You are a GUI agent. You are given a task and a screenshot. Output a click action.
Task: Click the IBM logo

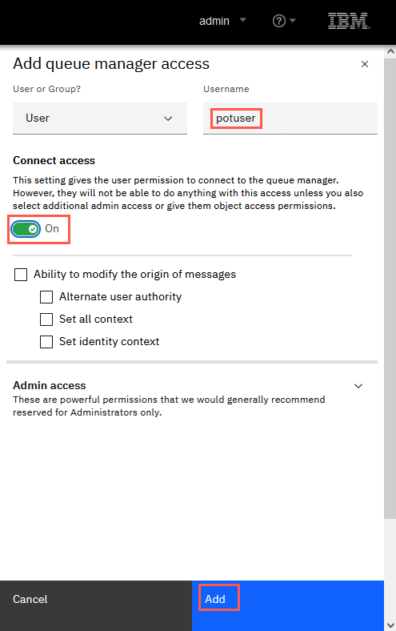349,21
